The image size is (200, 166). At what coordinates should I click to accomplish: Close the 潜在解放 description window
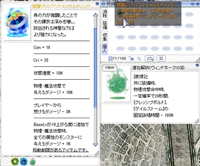(197, 65)
